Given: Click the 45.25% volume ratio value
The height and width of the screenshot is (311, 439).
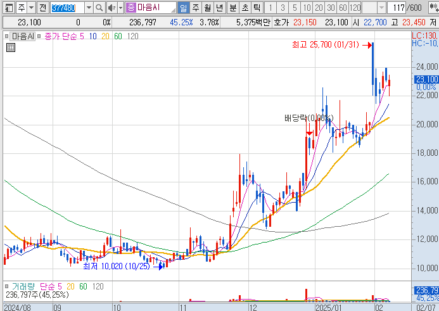Looking at the screenshot, I should 181,22.
